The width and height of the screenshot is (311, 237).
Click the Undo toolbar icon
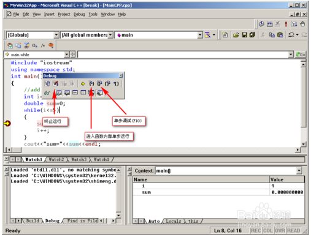coord(291,35)
